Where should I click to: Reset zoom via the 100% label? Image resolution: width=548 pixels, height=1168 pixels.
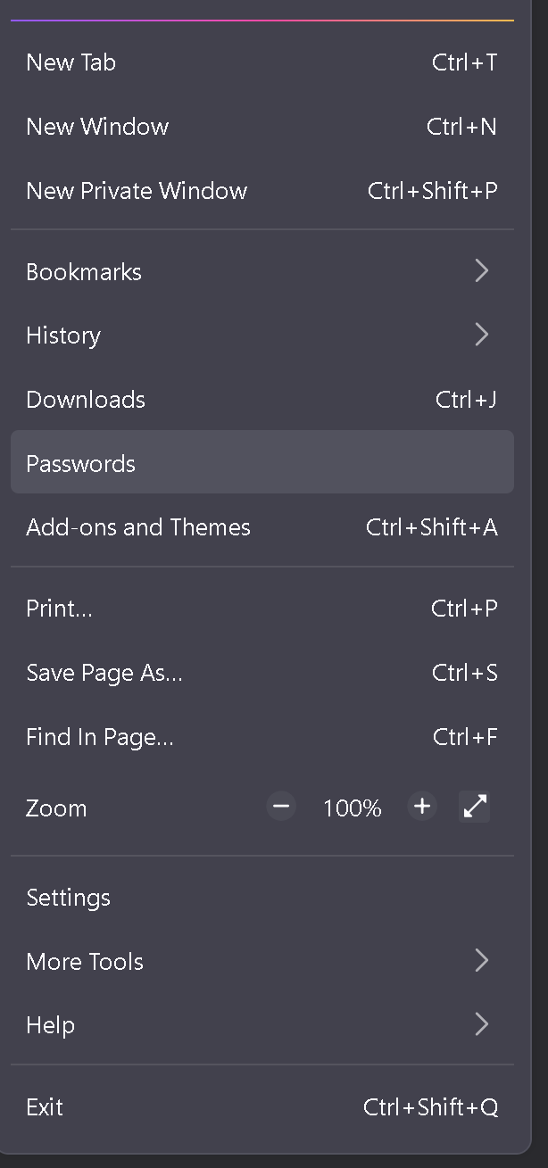pyautogui.click(x=352, y=808)
